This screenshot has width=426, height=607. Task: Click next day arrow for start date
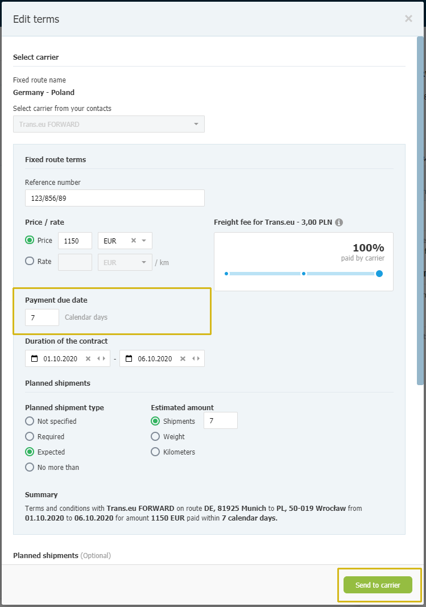click(x=104, y=358)
